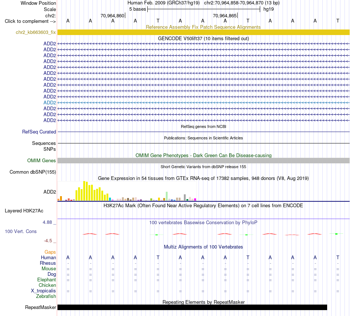This screenshot has height=316, width=350.
Task: Click 'Click to complement -->' to flip bases
Action: (x=30, y=21)
